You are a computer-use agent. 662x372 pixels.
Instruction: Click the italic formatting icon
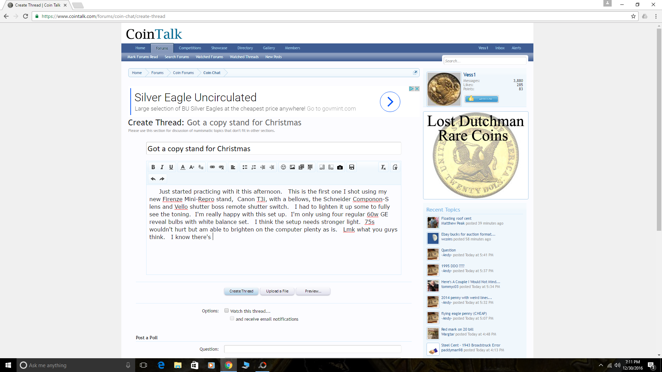pos(162,167)
